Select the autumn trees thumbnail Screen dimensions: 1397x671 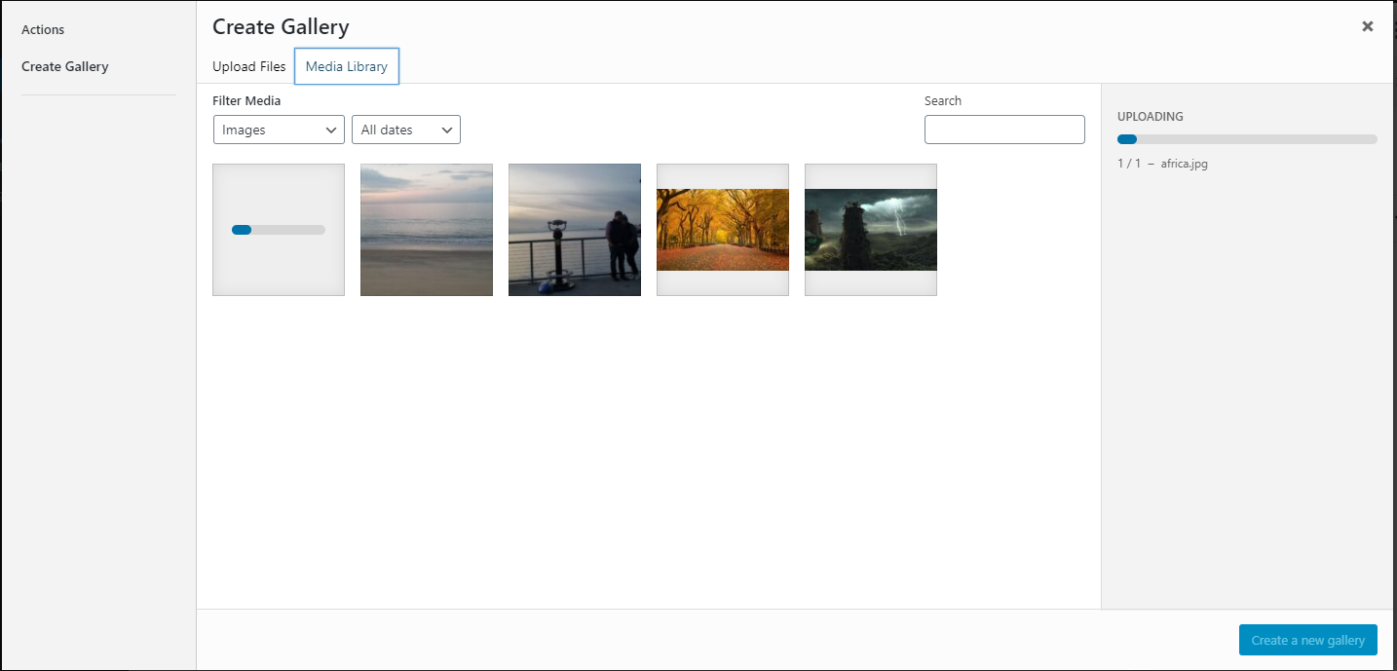tap(723, 230)
